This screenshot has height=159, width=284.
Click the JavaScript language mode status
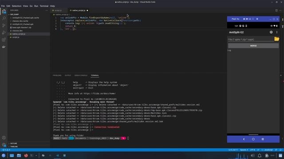pos(268,150)
